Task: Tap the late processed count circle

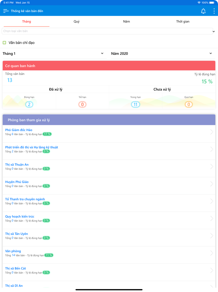Action: pos(83,104)
